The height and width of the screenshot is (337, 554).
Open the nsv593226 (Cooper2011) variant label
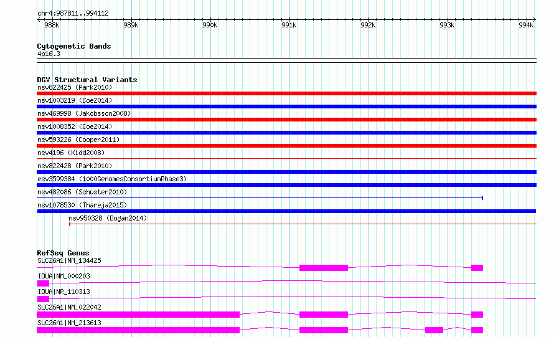point(78,140)
